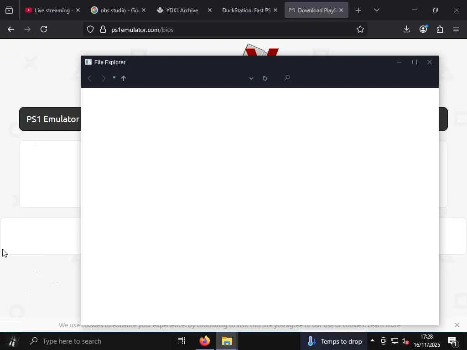Click the ps1emulator.com/bios address bar
Image resolution: width=467 pixels, height=350 pixels.
coord(225,30)
